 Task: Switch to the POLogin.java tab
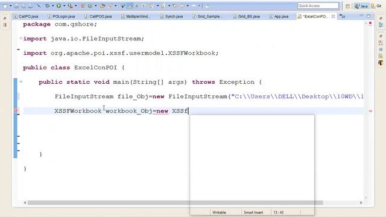coord(61,16)
